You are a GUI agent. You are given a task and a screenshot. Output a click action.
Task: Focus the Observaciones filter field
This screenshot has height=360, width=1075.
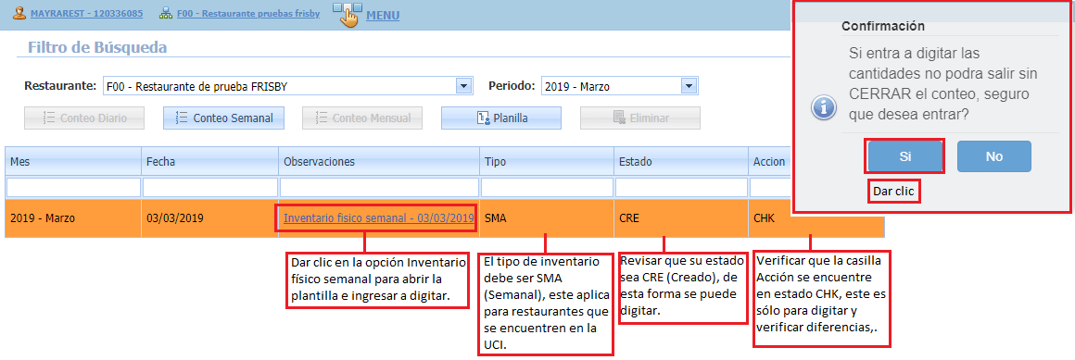click(379, 188)
